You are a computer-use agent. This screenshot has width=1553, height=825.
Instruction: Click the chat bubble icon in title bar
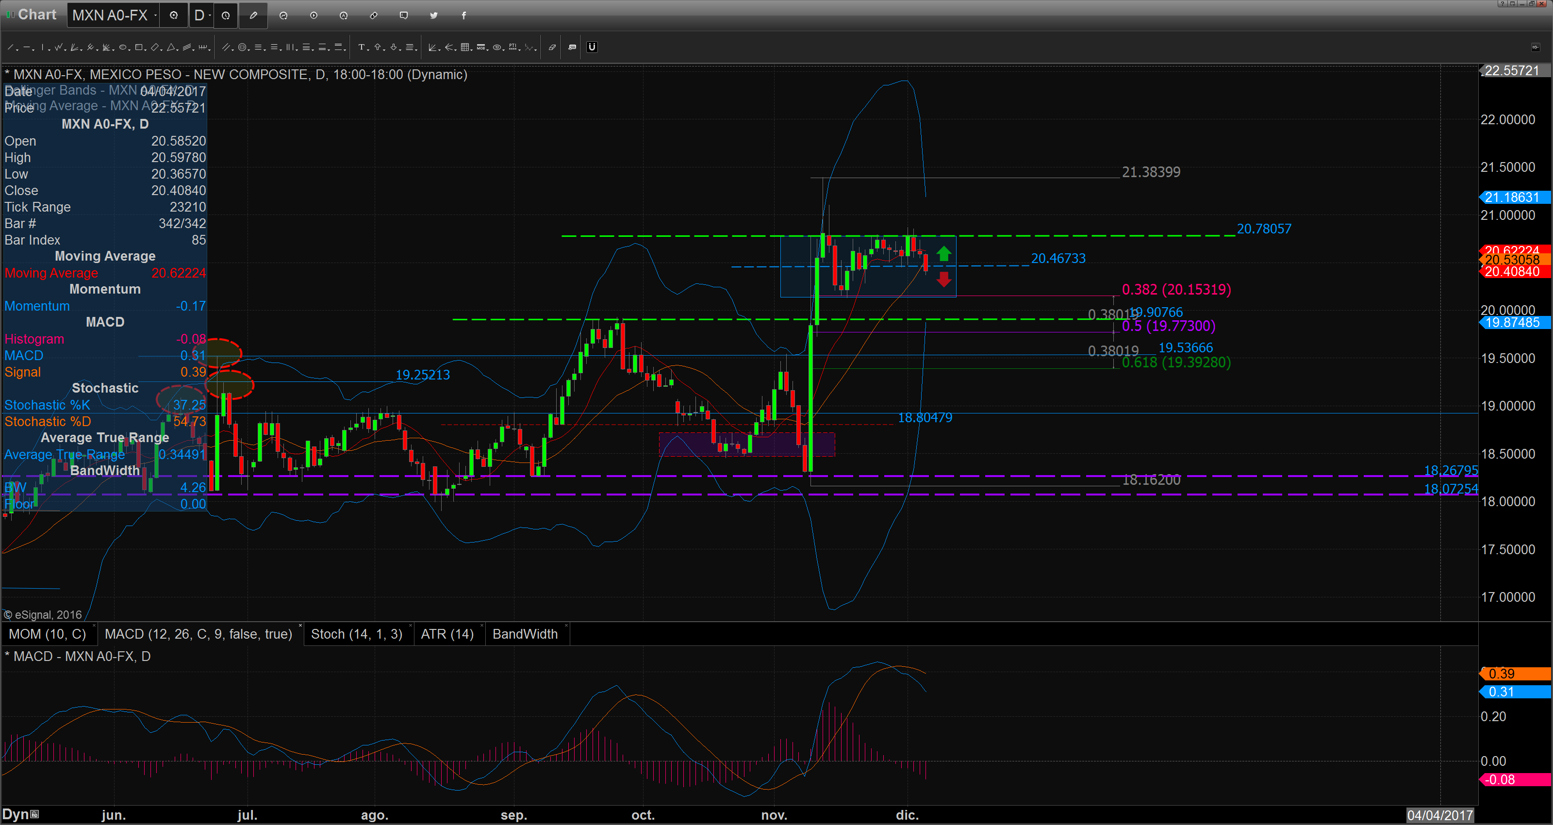(x=404, y=15)
